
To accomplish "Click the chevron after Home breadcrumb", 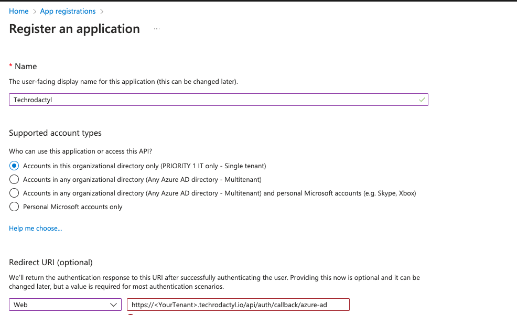I will click(x=34, y=11).
